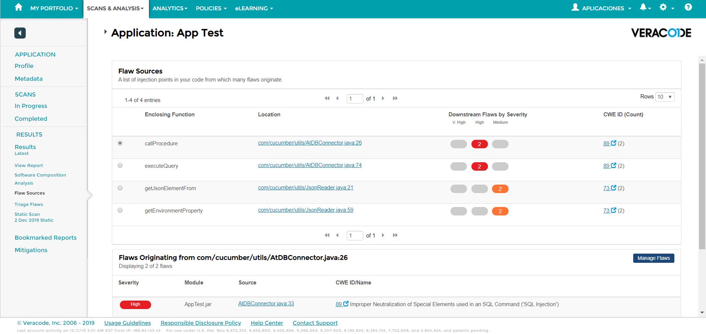Open Software Composition Analysis
This screenshot has height=334, width=706.
click(x=40, y=179)
